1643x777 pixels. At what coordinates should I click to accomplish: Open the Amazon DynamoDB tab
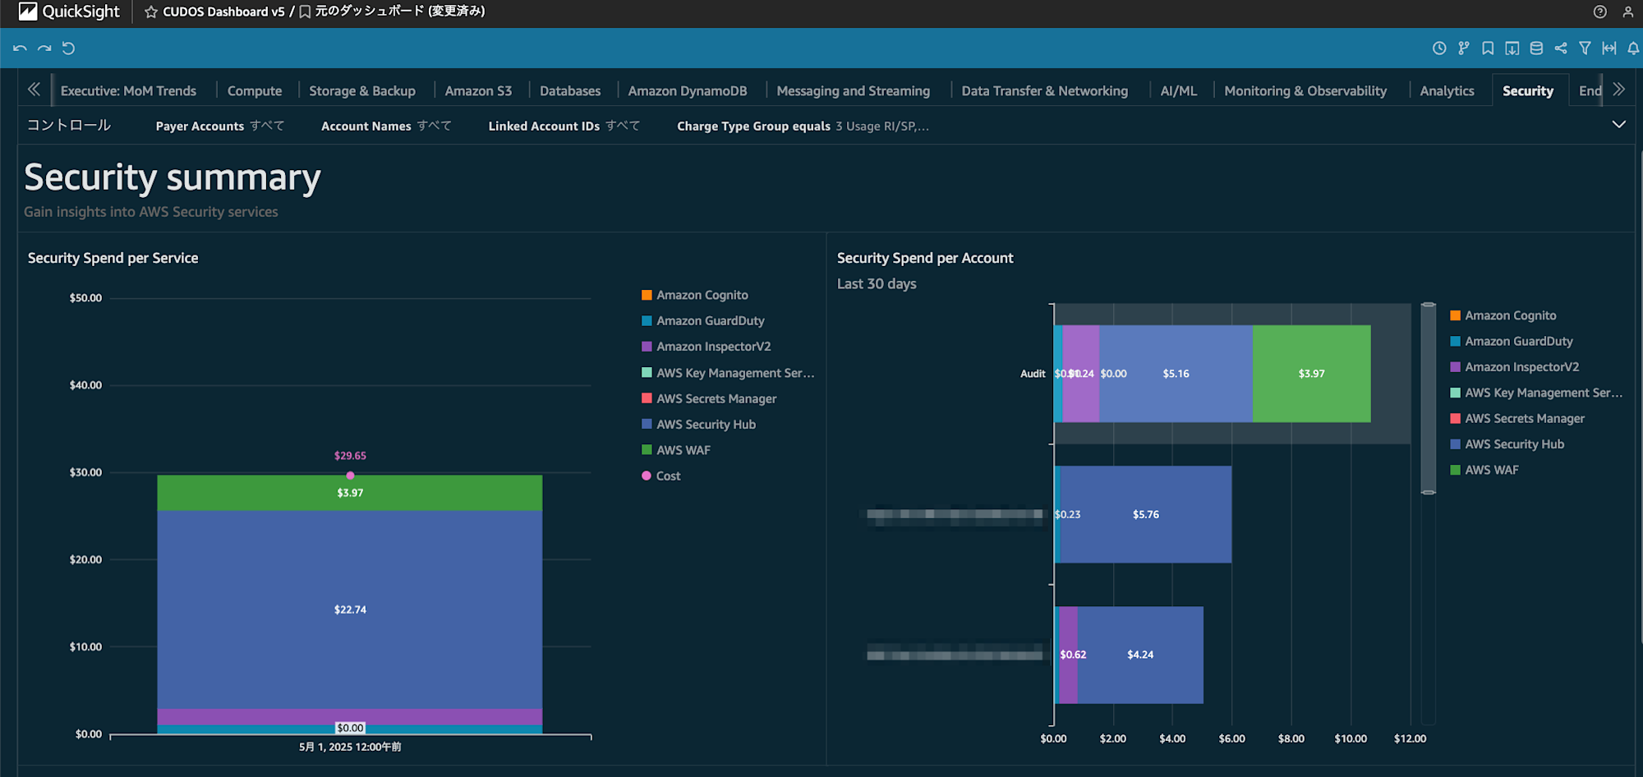click(x=688, y=90)
